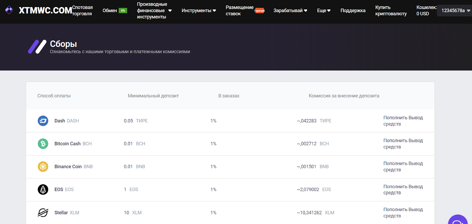The width and height of the screenshot is (472, 224).
Task: Open the 12345678a account dropdown
Action: 456,11
